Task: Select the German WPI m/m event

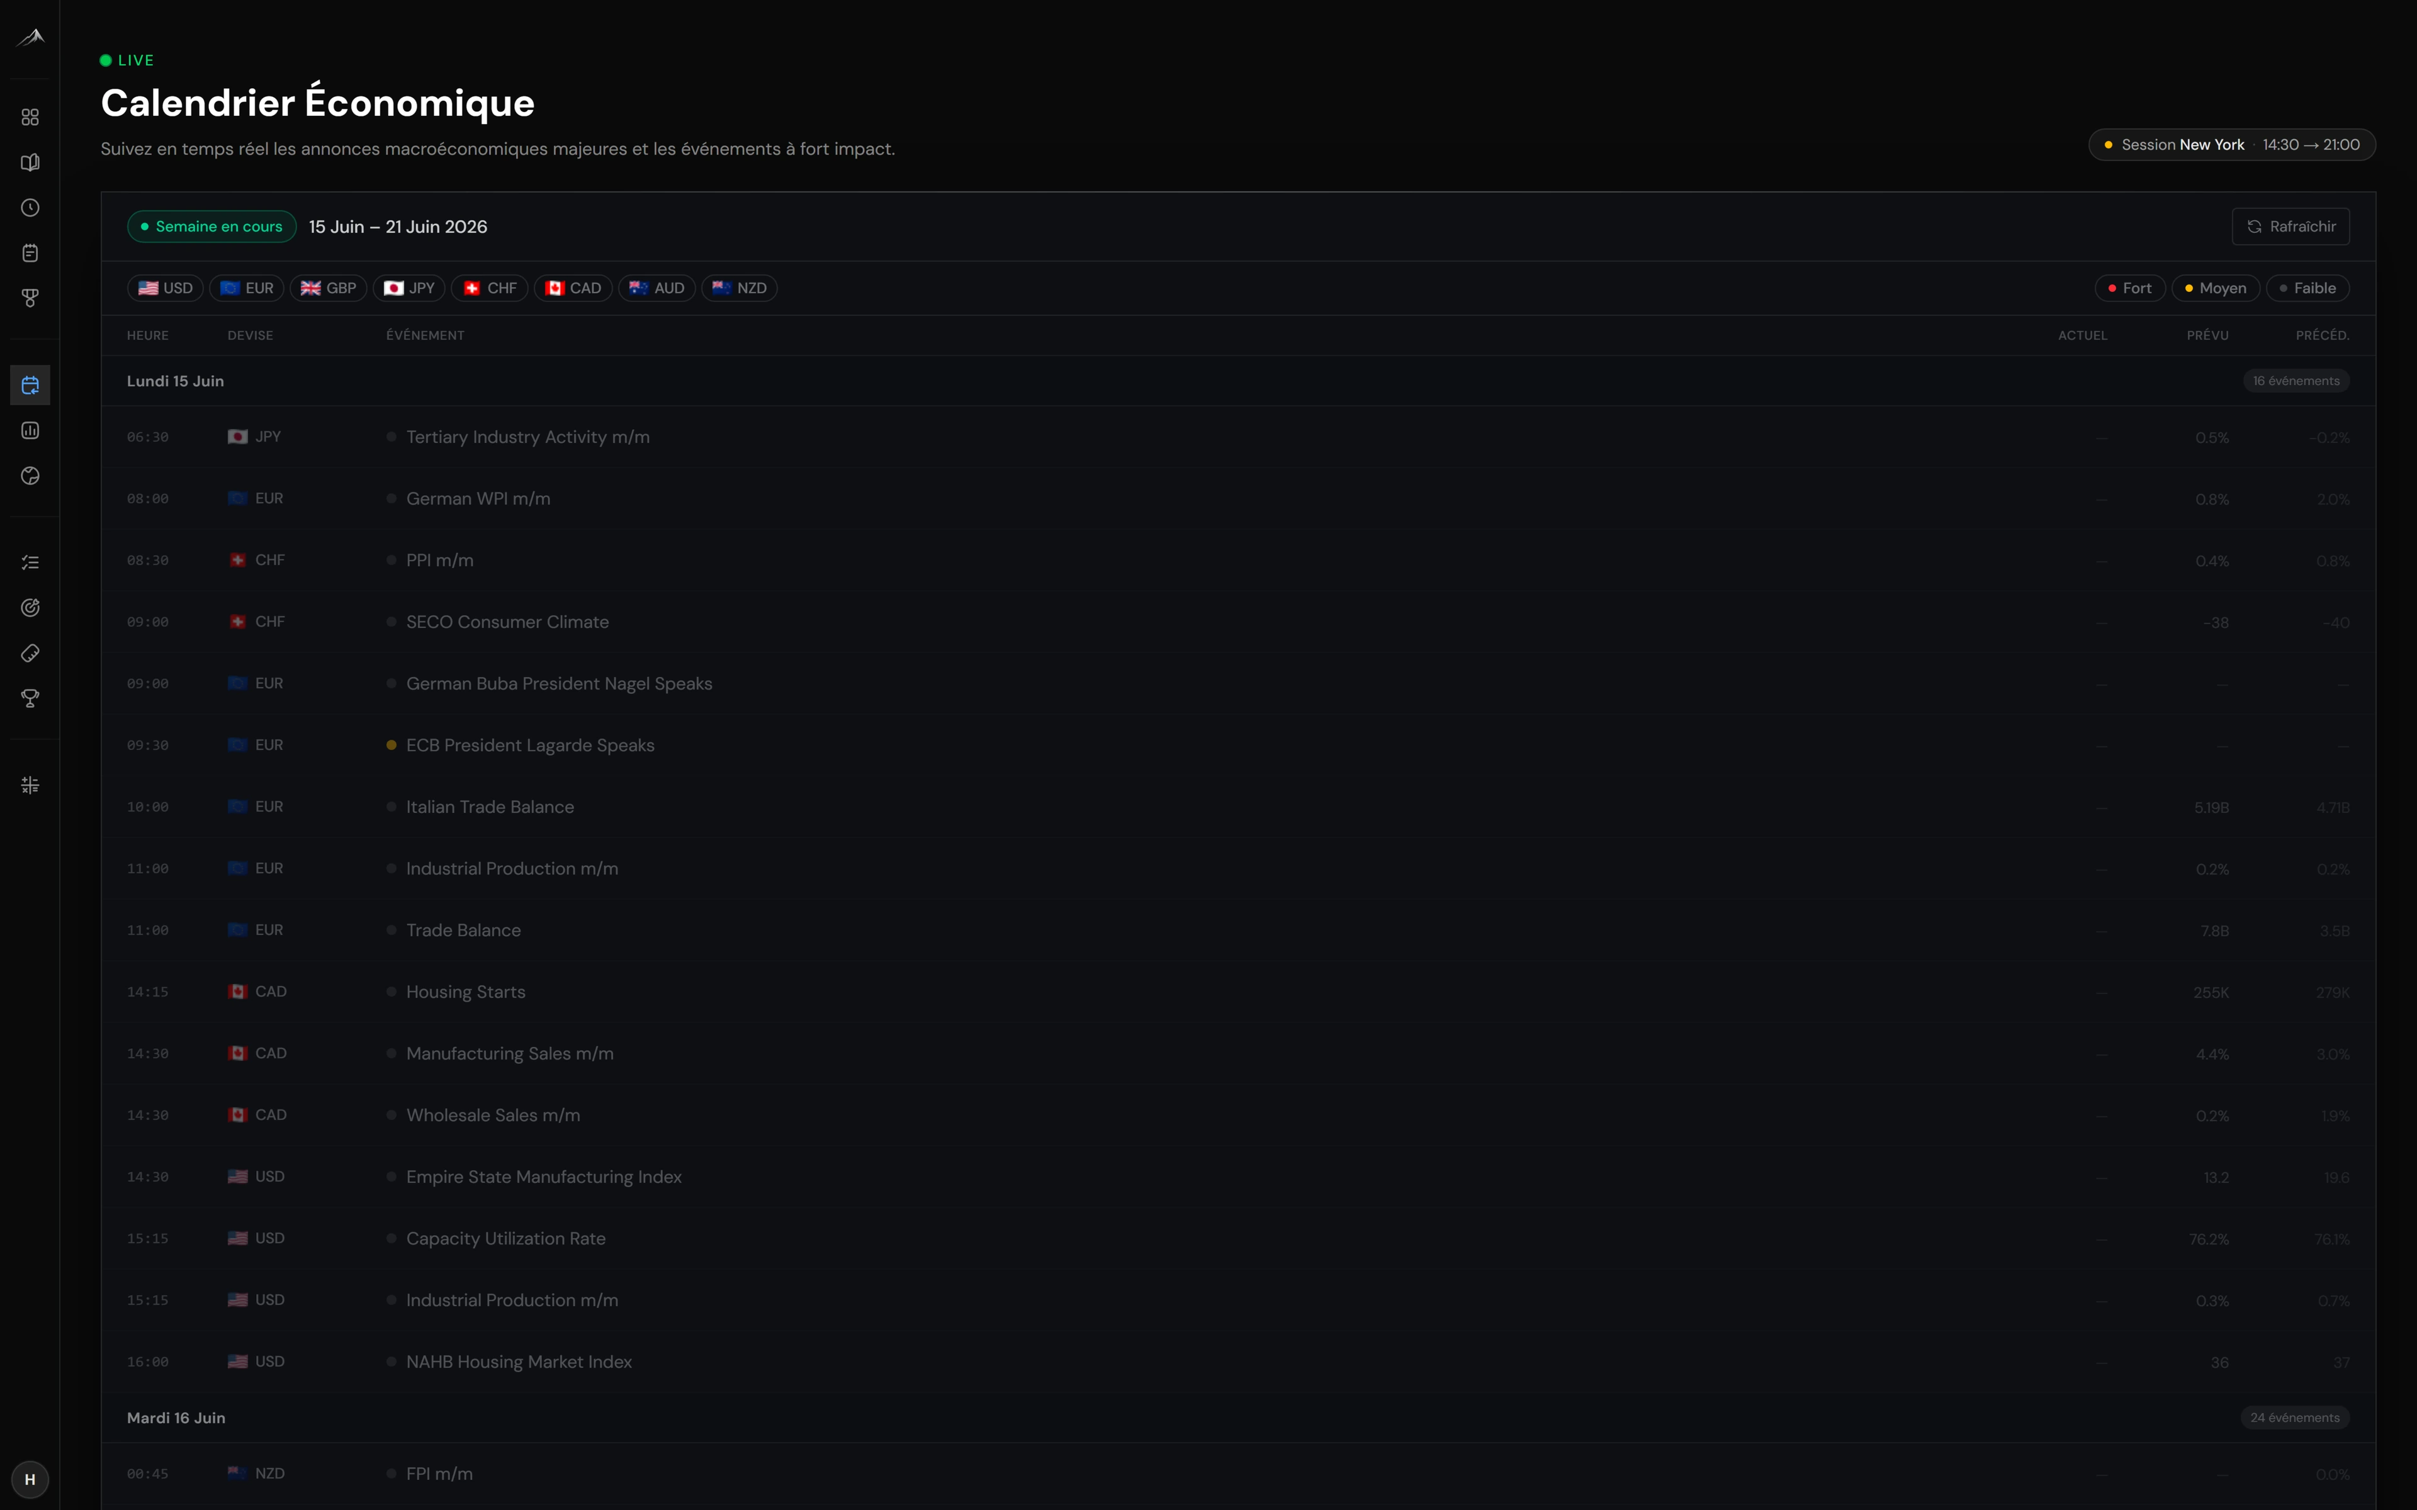Action: pyautogui.click(x=1239, y=498)
